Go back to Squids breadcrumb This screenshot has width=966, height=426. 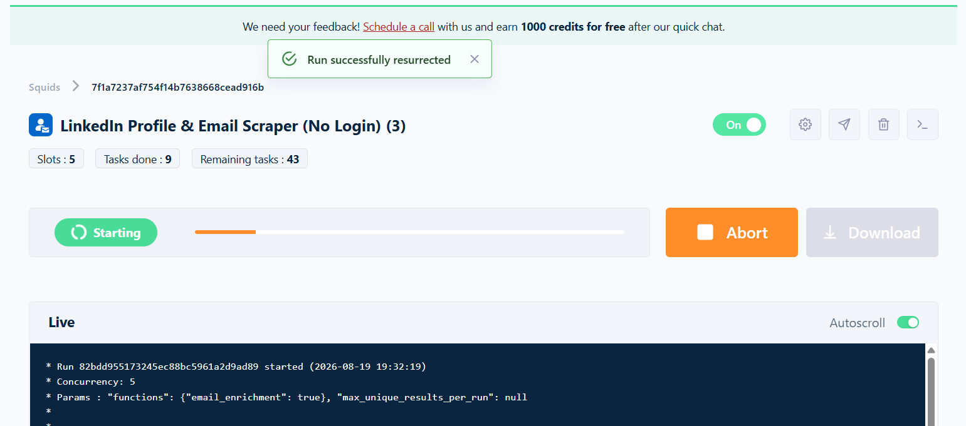(45, 87)
